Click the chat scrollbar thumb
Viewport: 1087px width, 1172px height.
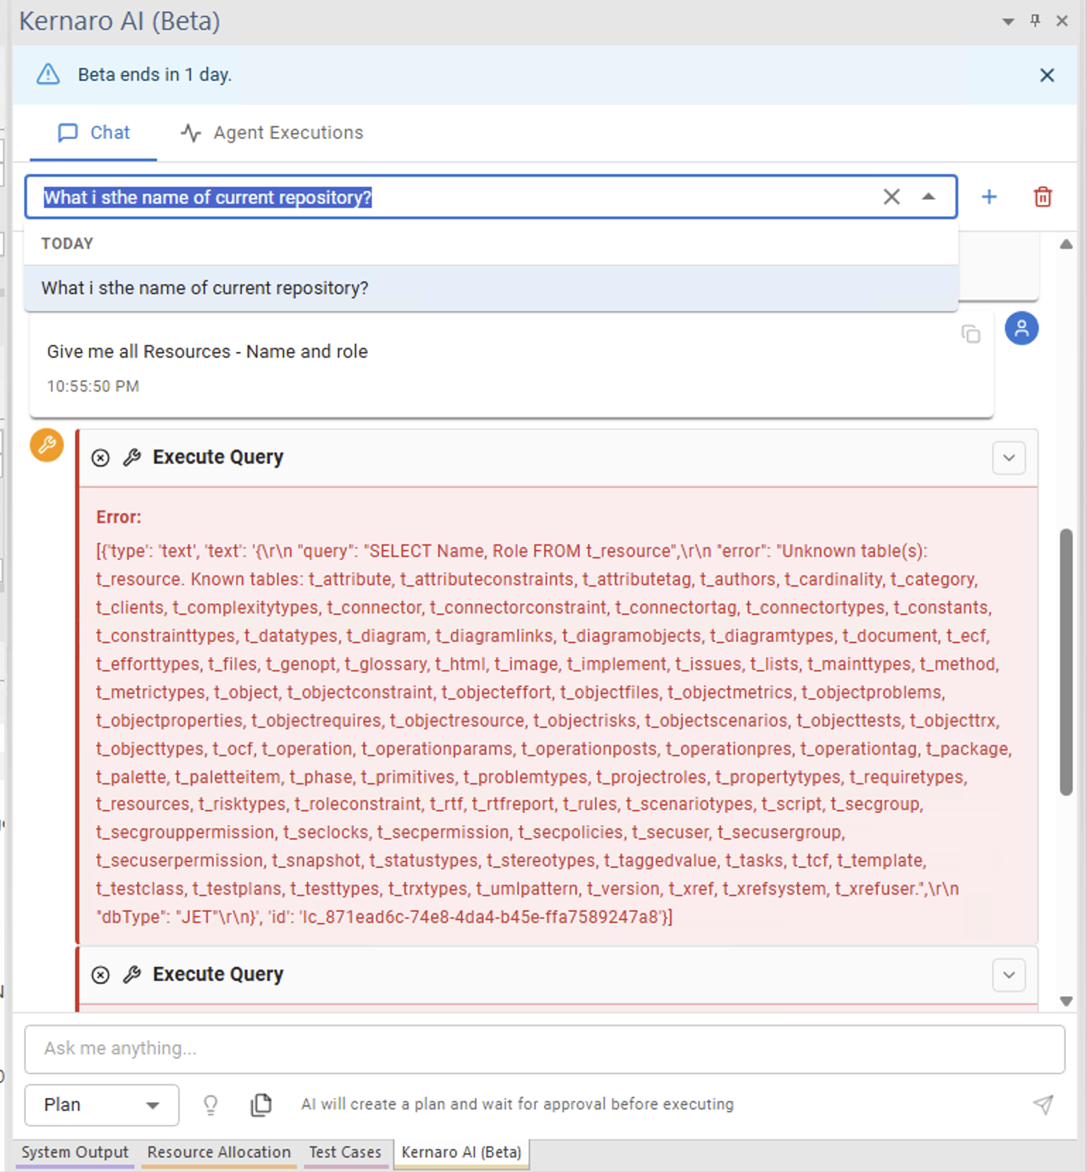coord(1066,662)
